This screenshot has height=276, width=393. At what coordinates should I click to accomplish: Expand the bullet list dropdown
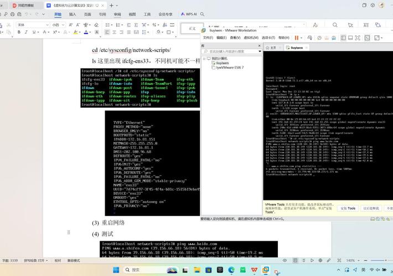point(111,25)
